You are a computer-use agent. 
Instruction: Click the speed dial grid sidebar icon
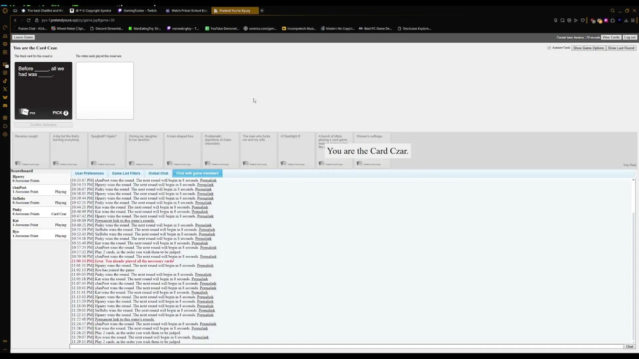click(x=5, y=118)
